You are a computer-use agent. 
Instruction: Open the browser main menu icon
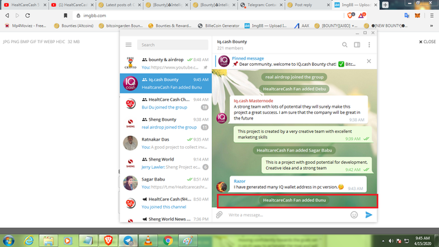(432, 16)
